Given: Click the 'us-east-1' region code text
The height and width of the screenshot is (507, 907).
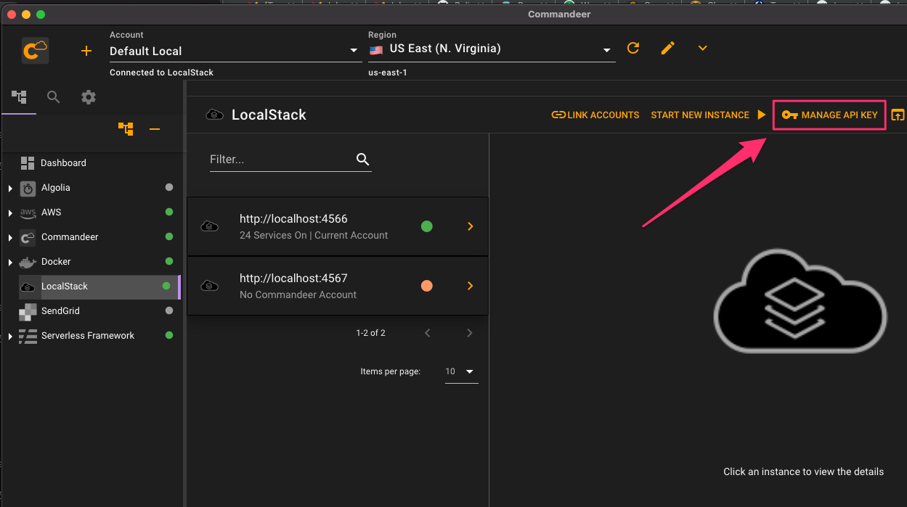Looking at the screenshot, I should click(x=388, y=73).
